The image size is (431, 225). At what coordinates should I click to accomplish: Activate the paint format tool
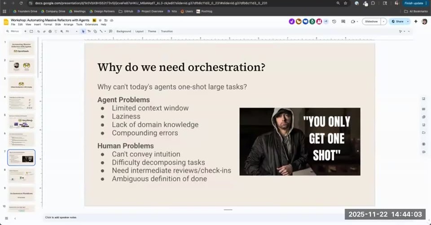click(56, 31)
